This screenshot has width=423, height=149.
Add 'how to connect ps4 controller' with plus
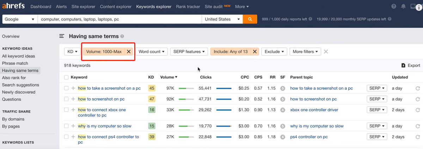[73, 137]
